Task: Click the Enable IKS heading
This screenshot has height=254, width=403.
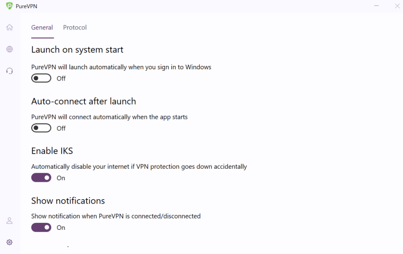Action: (x=52, y=151)
